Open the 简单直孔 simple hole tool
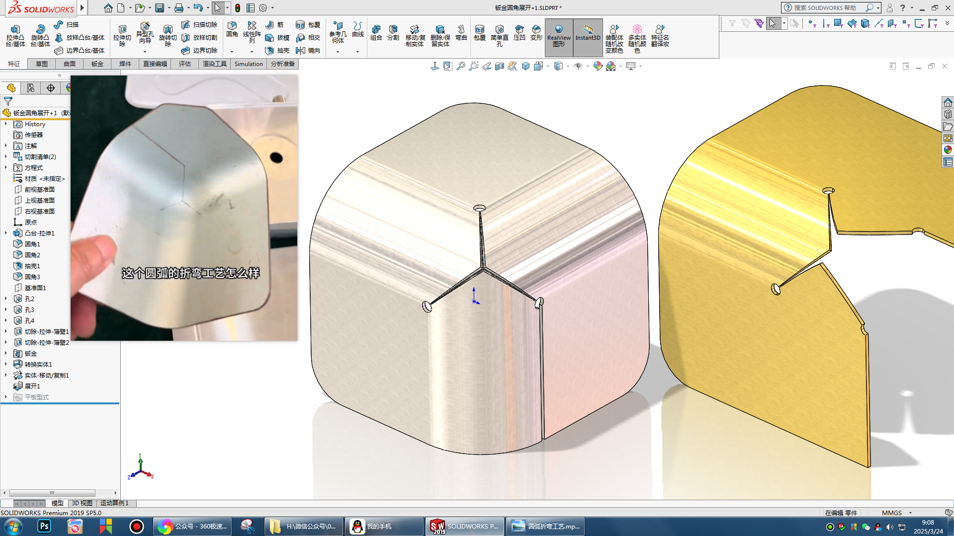Viewport: 954px width, 536px height. (x=499, y=35)
